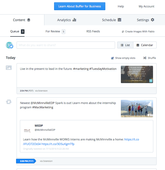Click the Pablo icon beside Create Images

tap(123, 32)
